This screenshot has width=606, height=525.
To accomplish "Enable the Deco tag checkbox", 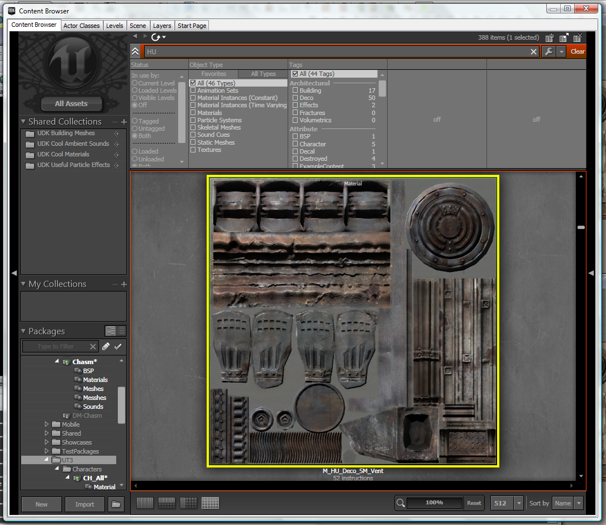I will (x=295, y=98).
